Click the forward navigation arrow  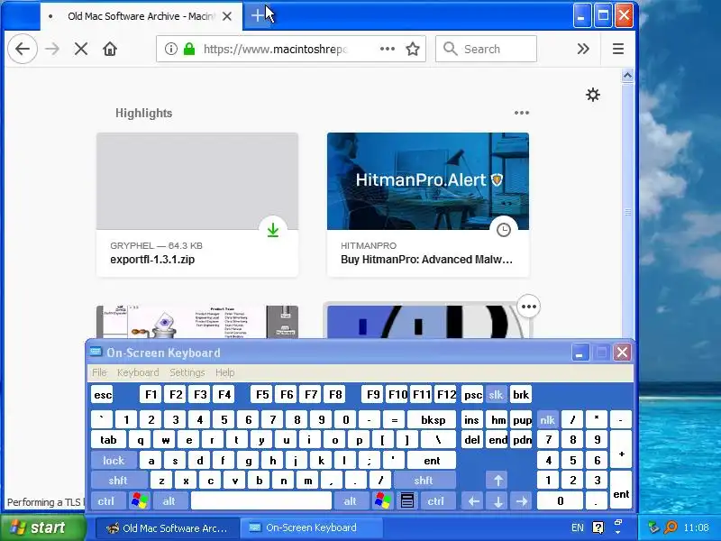coord(52,49)
